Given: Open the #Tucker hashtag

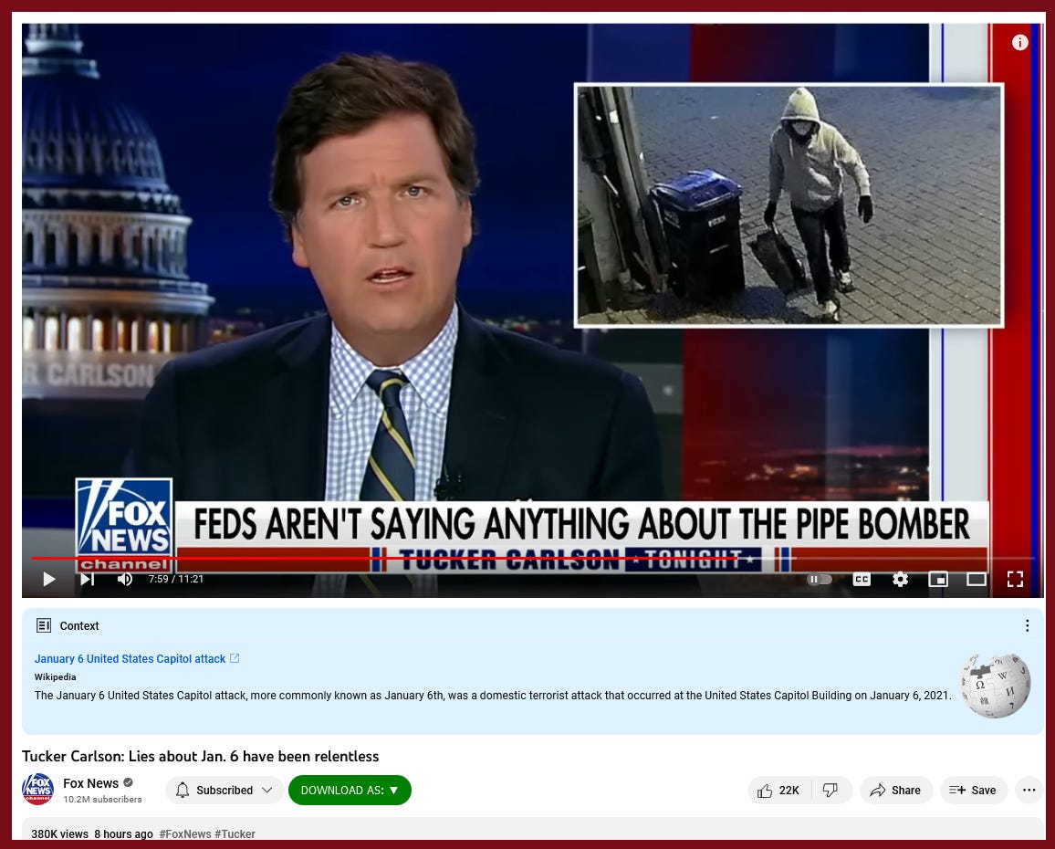Looking at the screenshot, I should coord(235,833).
